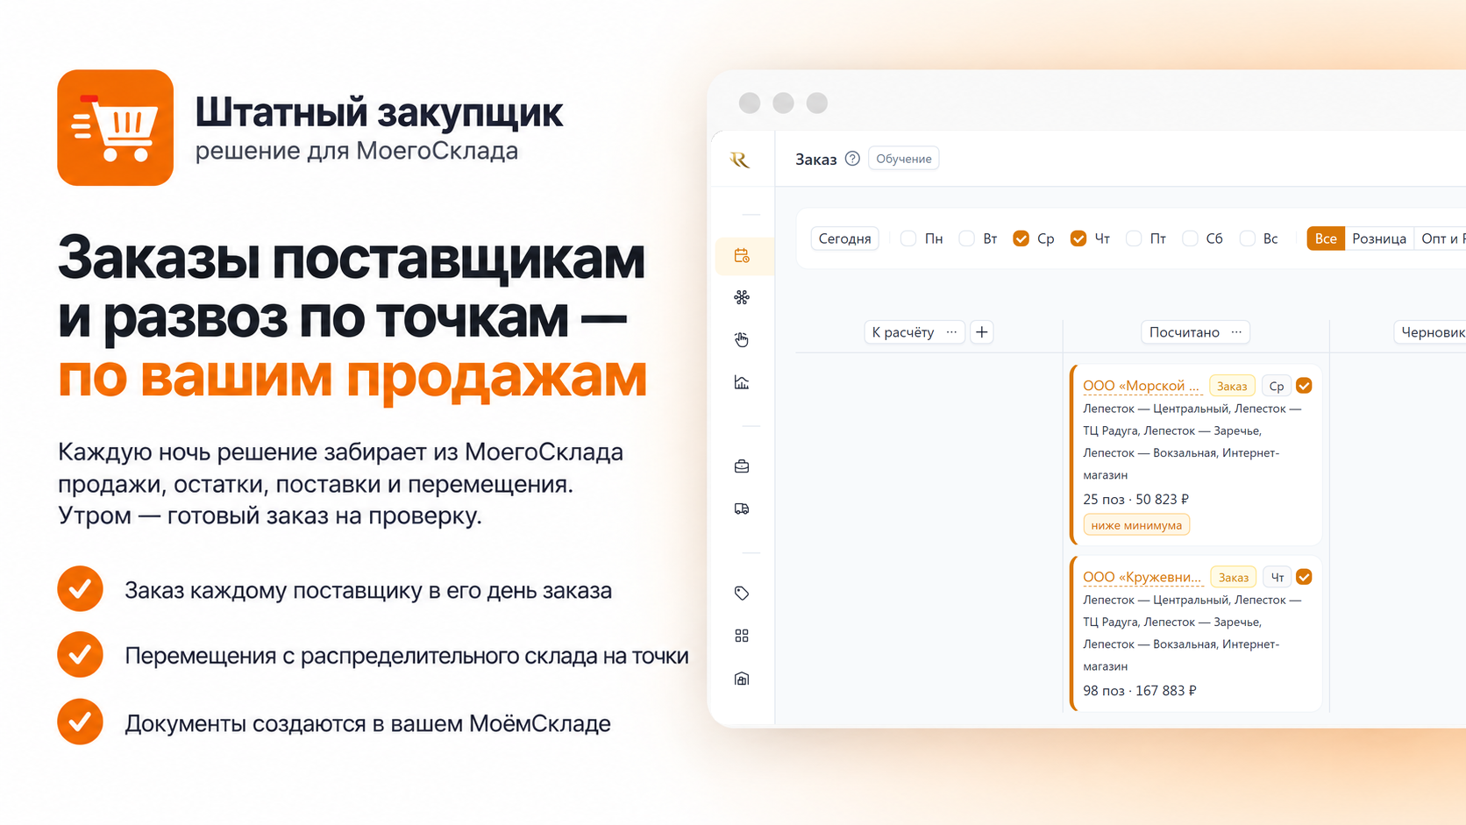Click the Ср day badge on order card
This screenshot has width=1466, height=825.
(1277, 386)
